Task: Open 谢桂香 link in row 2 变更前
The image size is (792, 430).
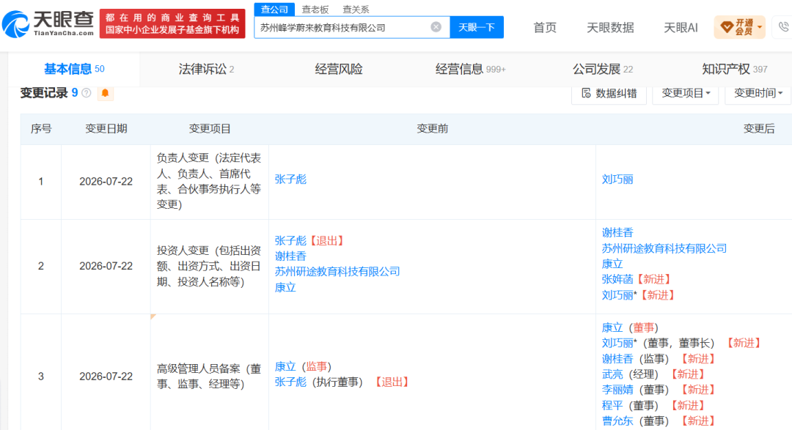Action: (x=290, y=256)
